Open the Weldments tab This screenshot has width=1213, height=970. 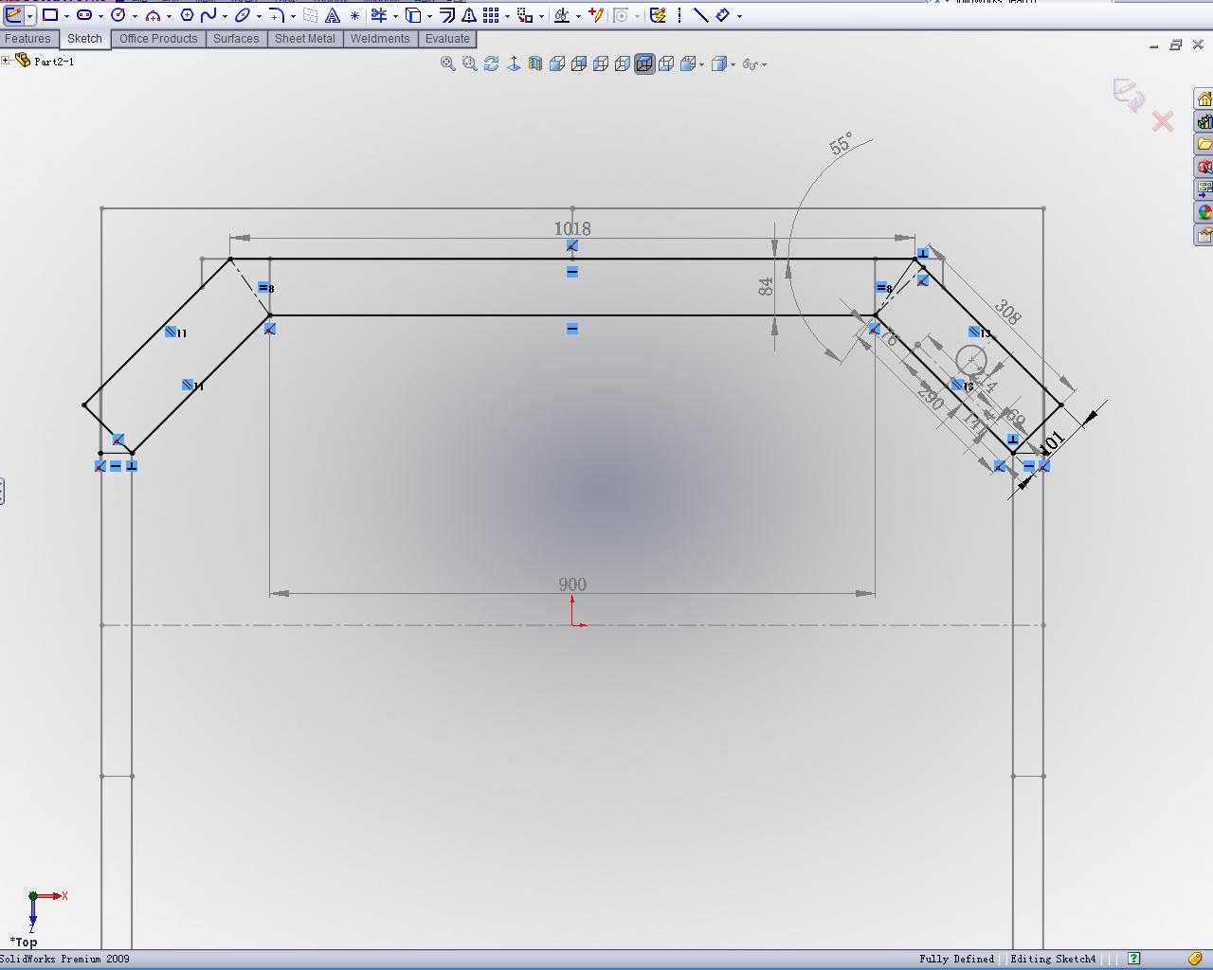pyautogui.click(x=379, y=39)
